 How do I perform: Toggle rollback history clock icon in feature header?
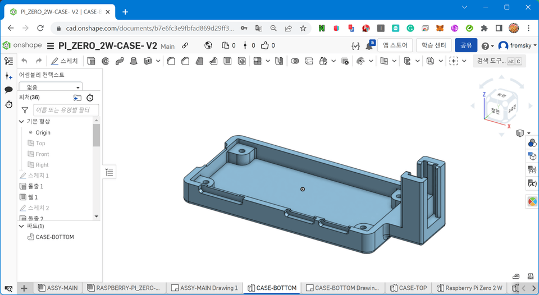[x=90, y=98]
